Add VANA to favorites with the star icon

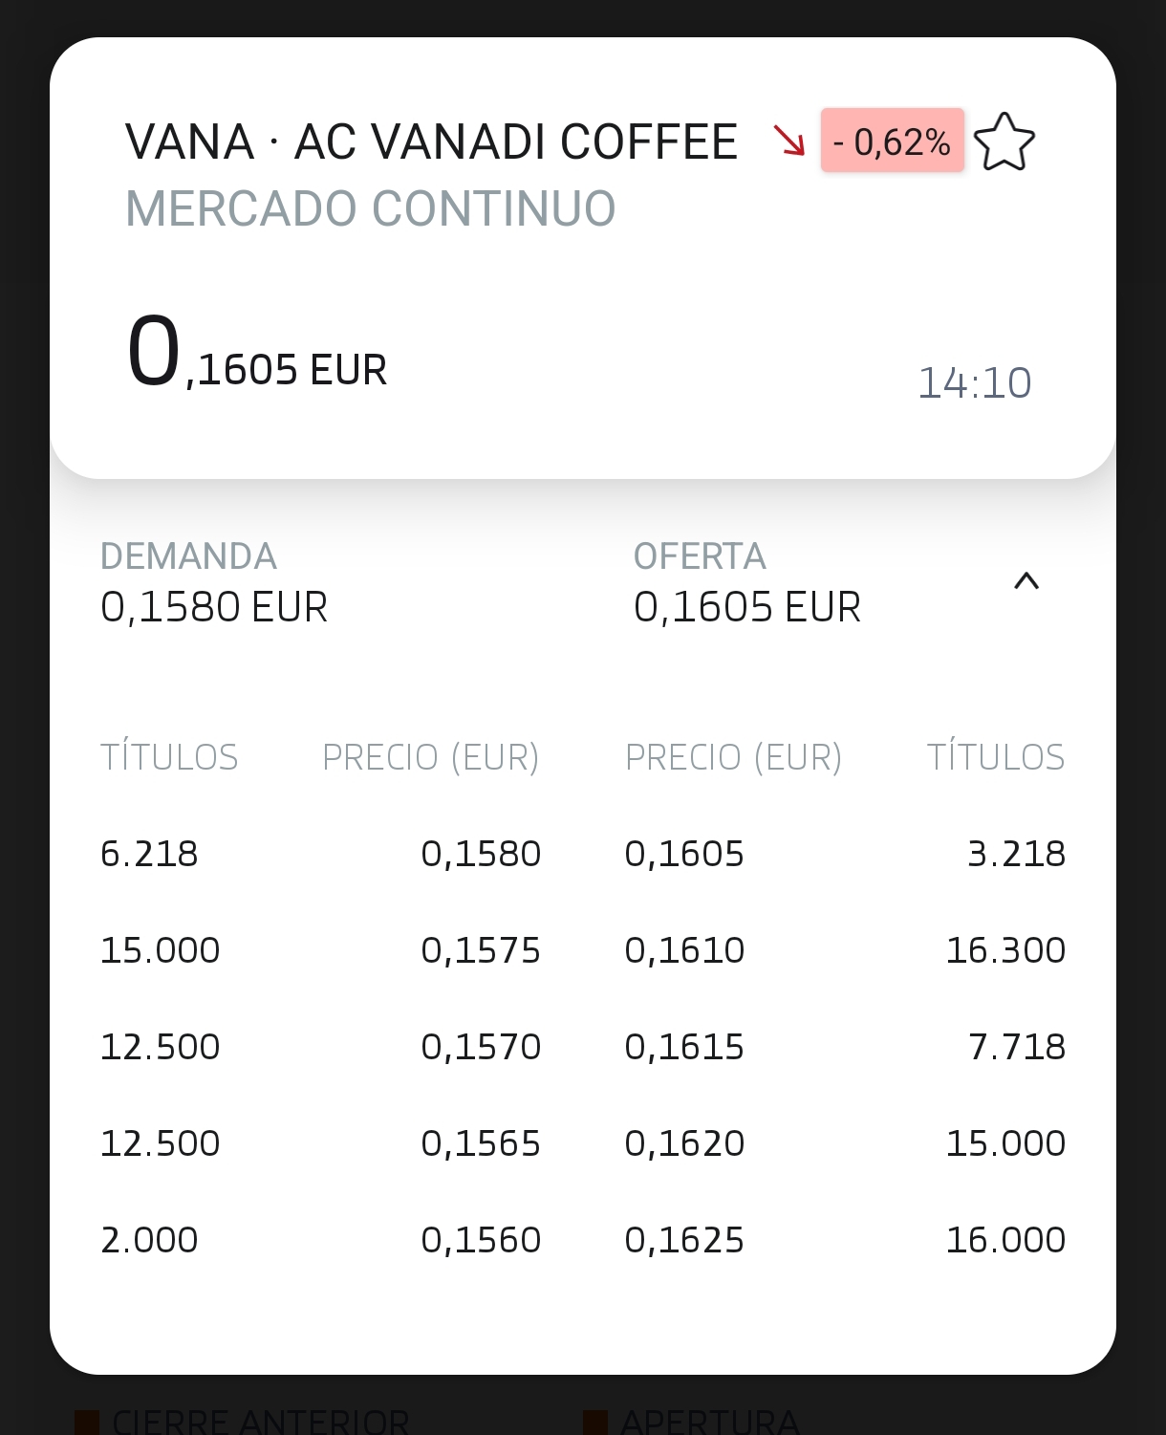click(1004, 141)
